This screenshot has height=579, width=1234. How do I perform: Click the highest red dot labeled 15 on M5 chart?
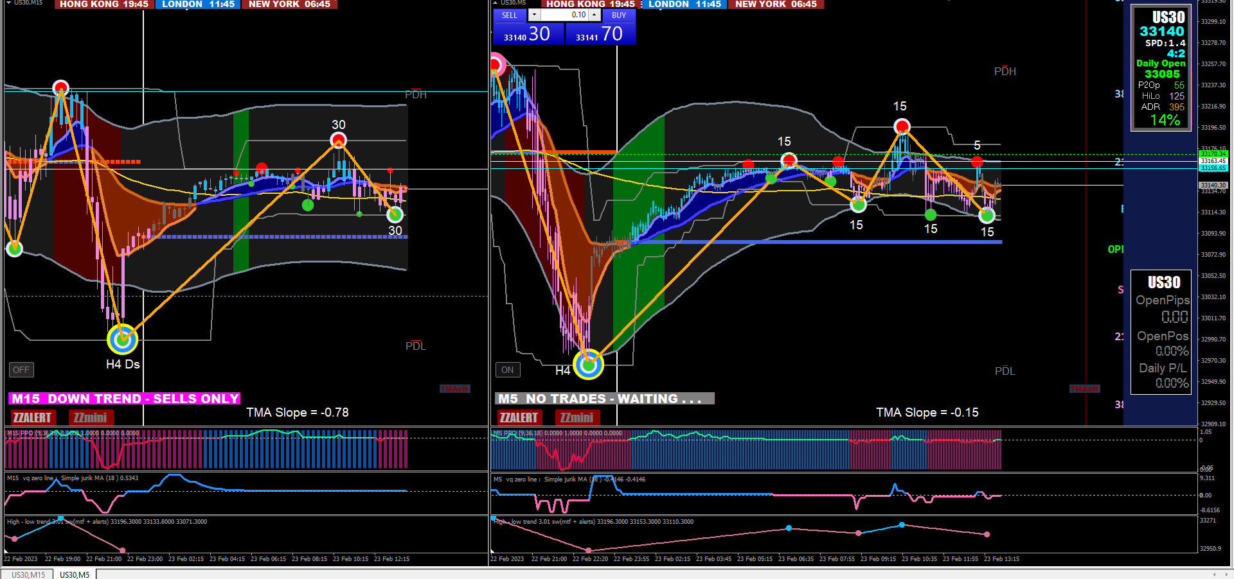(902, 126)
